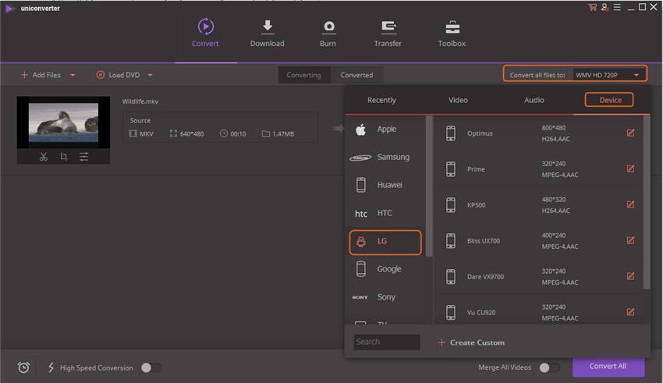Choose the Prime device preset
The width and height of the screenshot is (663, 383).
[540, 169]
